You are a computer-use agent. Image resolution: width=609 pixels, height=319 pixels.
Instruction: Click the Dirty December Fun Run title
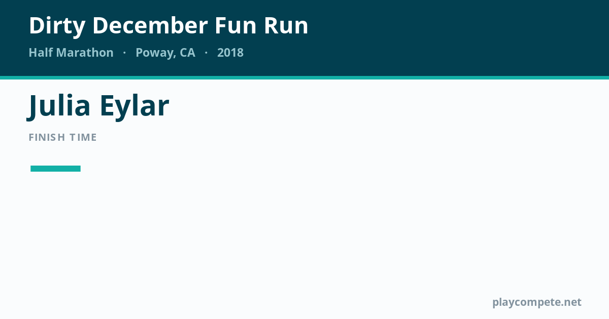click(168, 25)
